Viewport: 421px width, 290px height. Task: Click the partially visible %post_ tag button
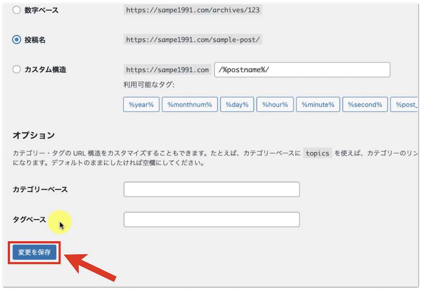point(405,105)
